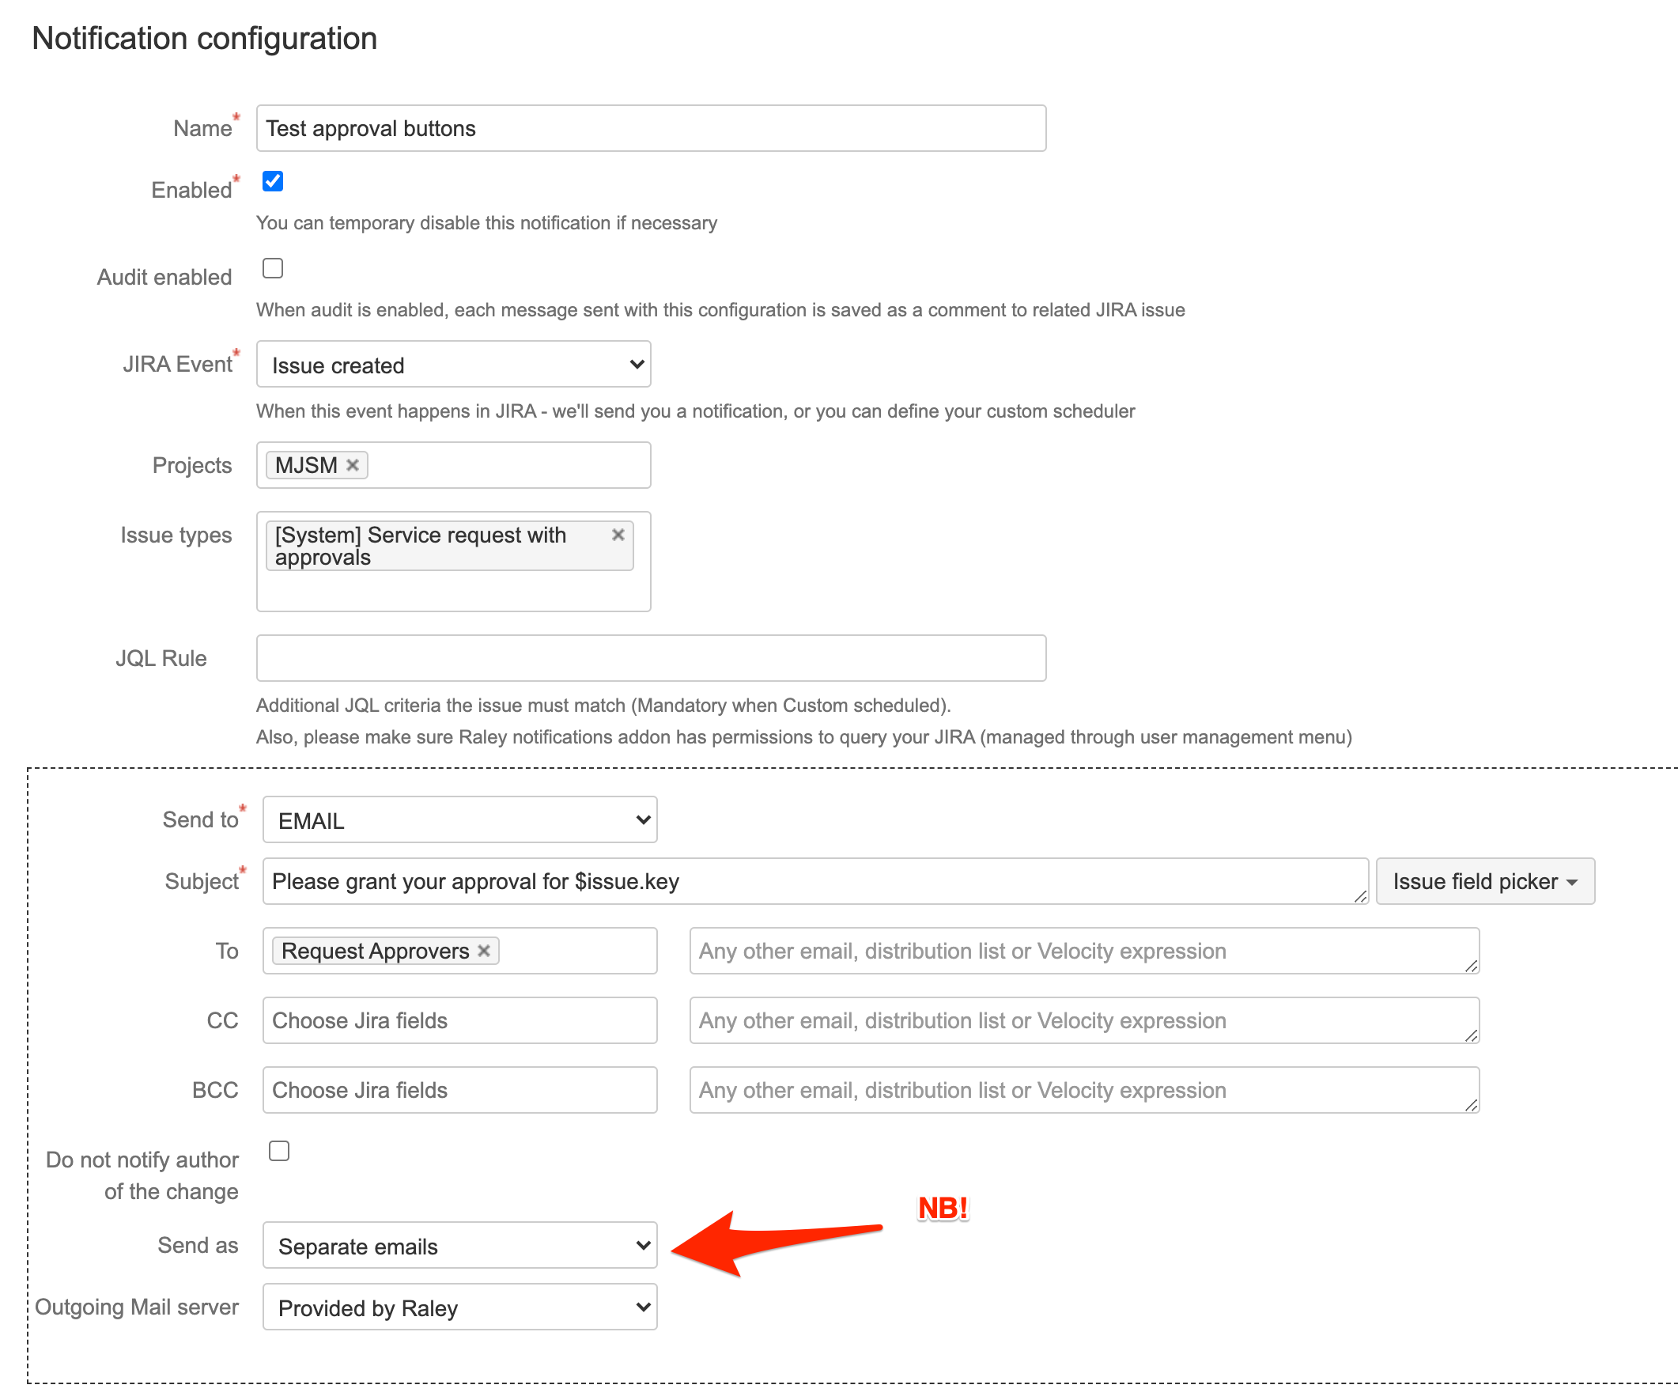Check Do not notify author of the change
Screen dimensions: 1678x1400
(279, 1151)
